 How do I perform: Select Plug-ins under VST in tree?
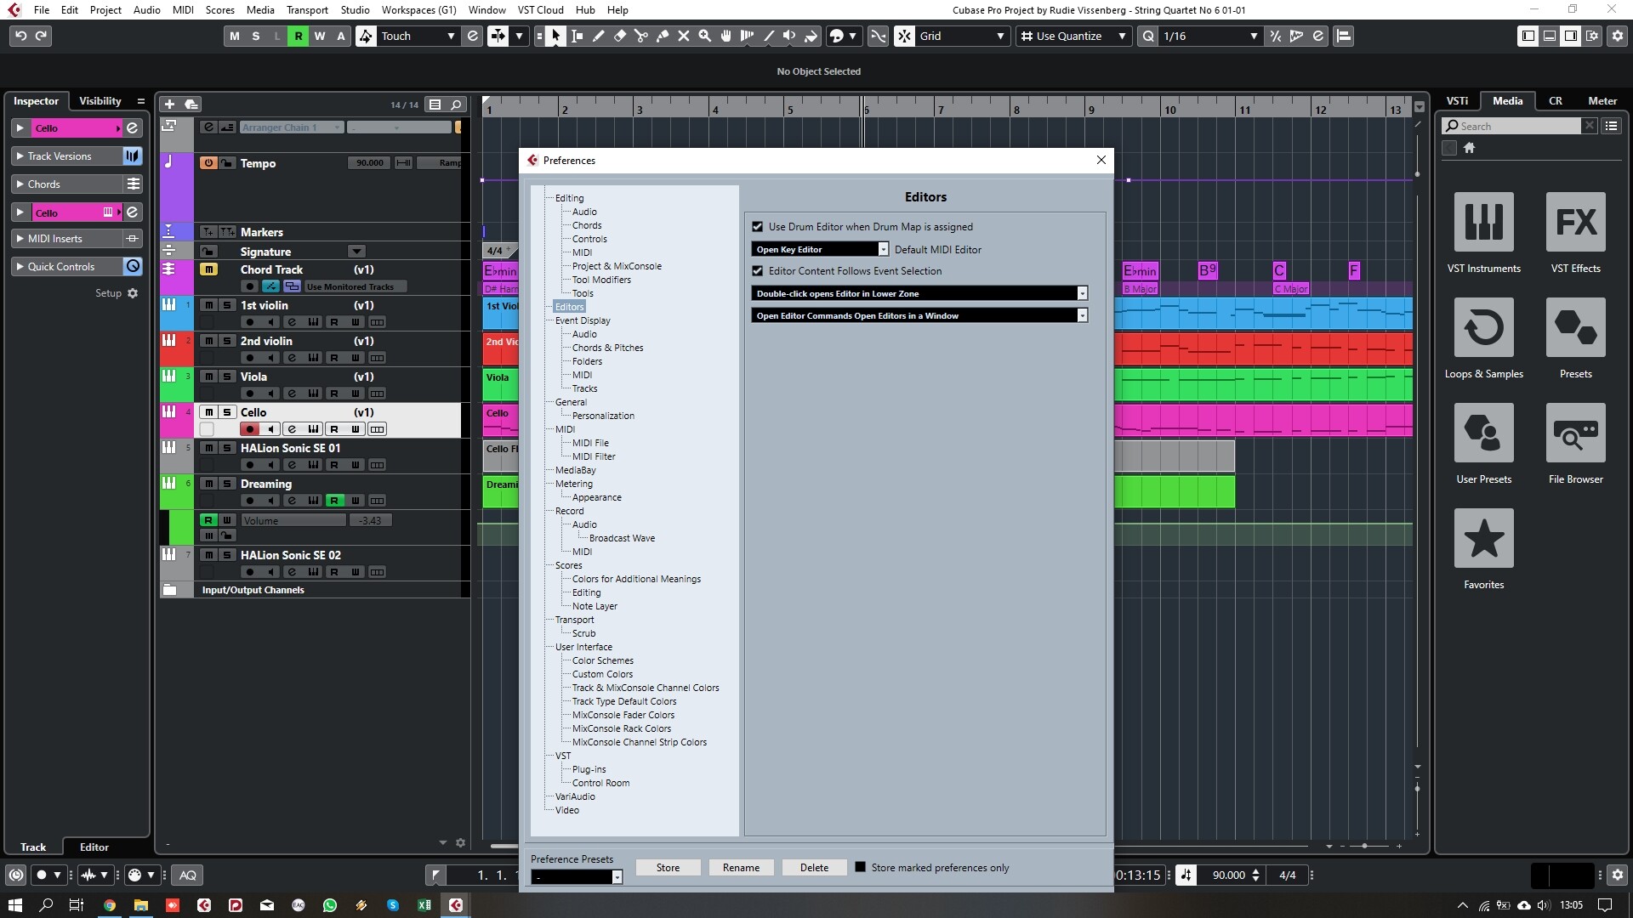coord(589,769)
